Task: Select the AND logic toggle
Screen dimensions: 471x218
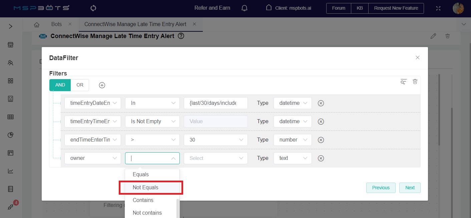Action: pos(60,85)
